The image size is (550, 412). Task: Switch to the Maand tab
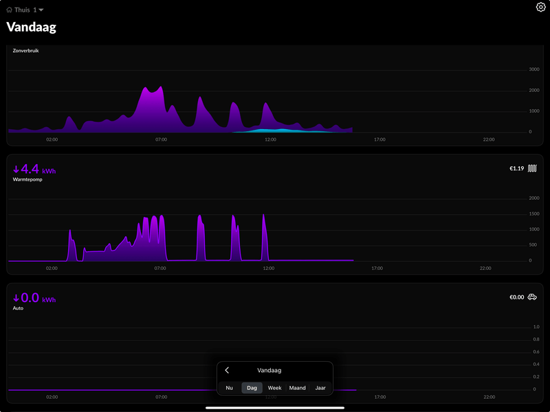(298, 388)
